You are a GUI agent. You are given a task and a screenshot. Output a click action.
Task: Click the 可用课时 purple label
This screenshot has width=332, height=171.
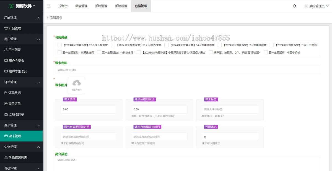pos(211,127)
